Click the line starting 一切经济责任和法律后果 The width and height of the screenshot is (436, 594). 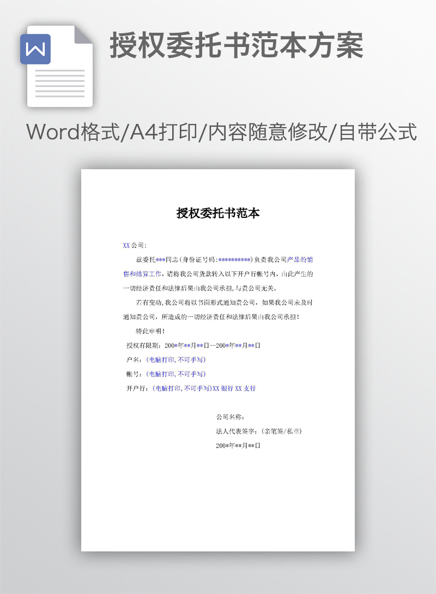tap(201, 288)
